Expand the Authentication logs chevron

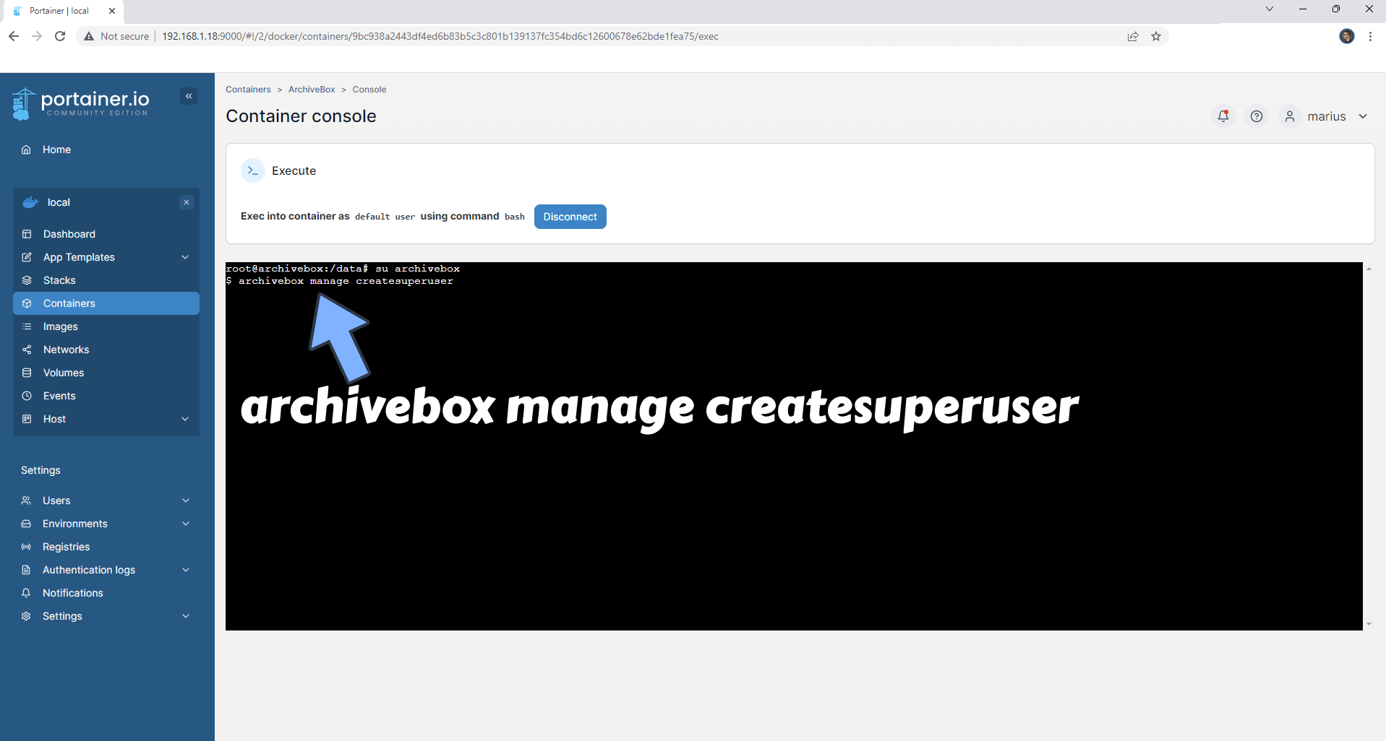(x=186, y=570)
